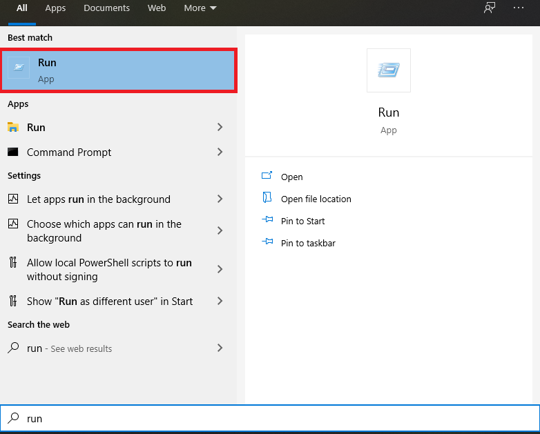This screenshot has height=434, width=540.
Task: Expand the web results chevron for run
Action: click(220, 348)
